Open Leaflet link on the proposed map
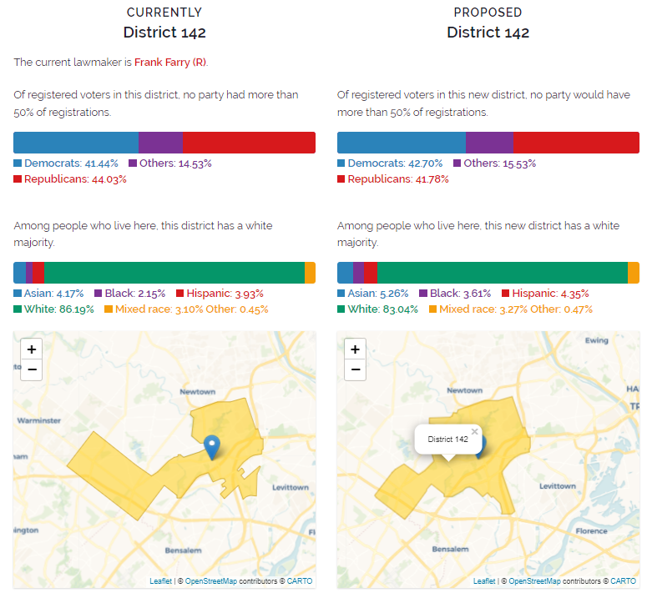 click(484, 581)
